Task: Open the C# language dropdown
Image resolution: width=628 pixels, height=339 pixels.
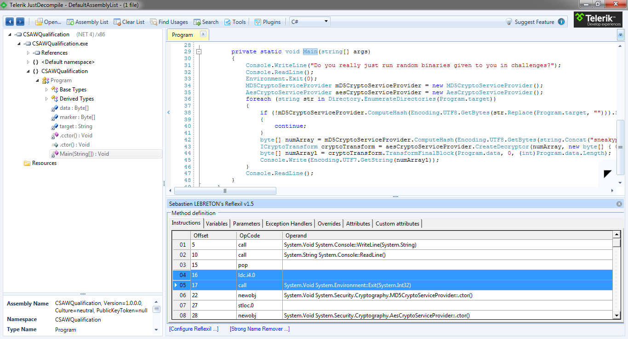Action: click(310, 22)
